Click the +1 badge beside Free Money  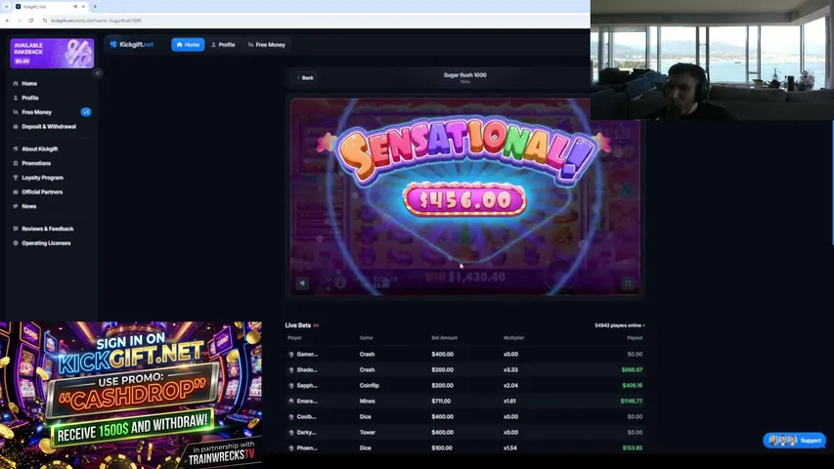(x=86, y=112)
